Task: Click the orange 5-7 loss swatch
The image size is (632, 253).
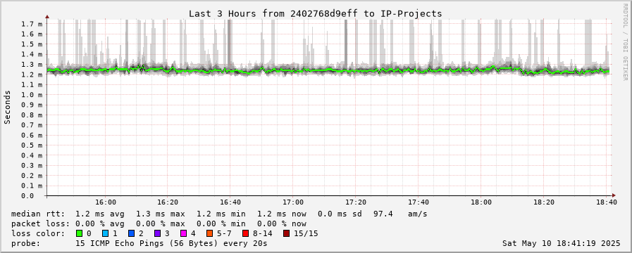Action: point(209,233)
